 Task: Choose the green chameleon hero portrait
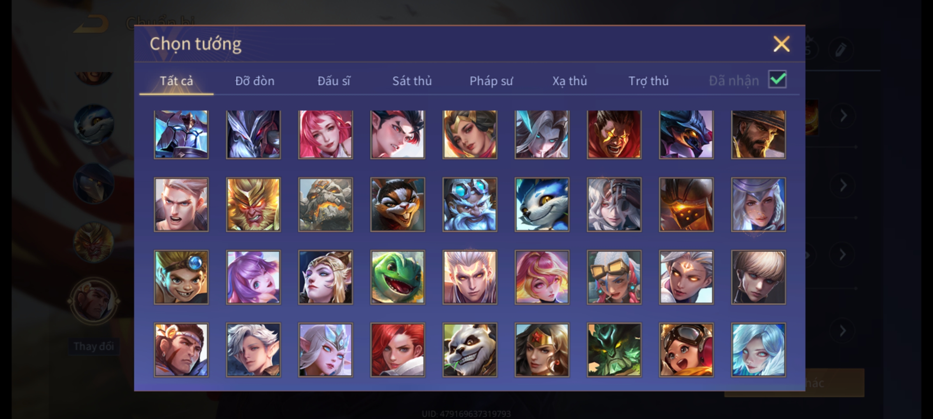click(x=397, y=277)
